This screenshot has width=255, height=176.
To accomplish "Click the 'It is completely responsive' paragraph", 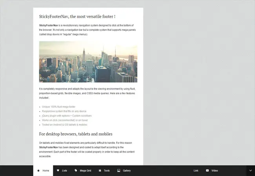I will [87, 93].
